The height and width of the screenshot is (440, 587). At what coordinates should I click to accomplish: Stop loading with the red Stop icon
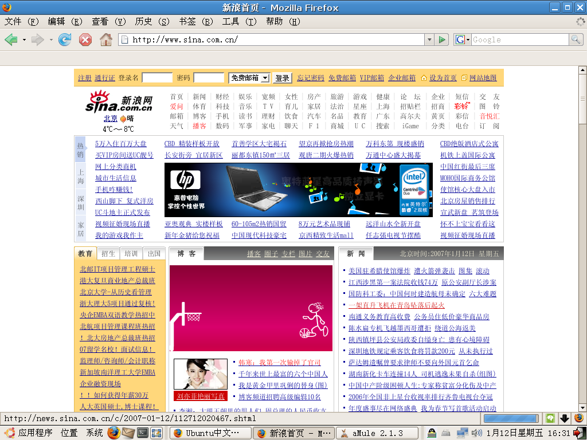(85, 40)
